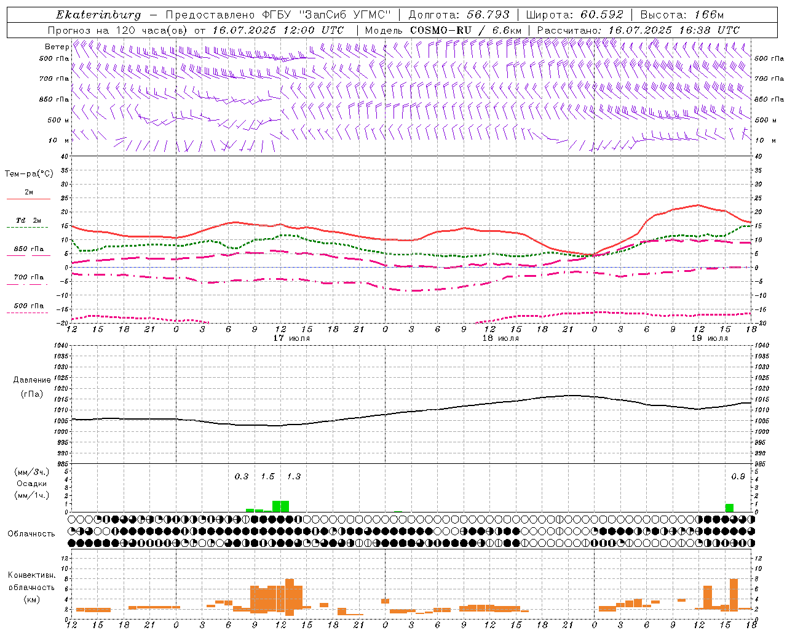Screen dimensions: 787x630
Task: Click the 'Td 2м' dew point legend
Action: 28,220
